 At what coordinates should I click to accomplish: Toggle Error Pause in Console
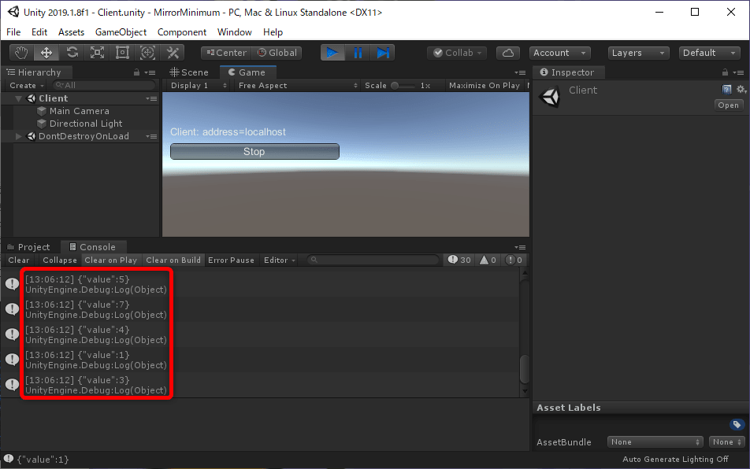231,260
